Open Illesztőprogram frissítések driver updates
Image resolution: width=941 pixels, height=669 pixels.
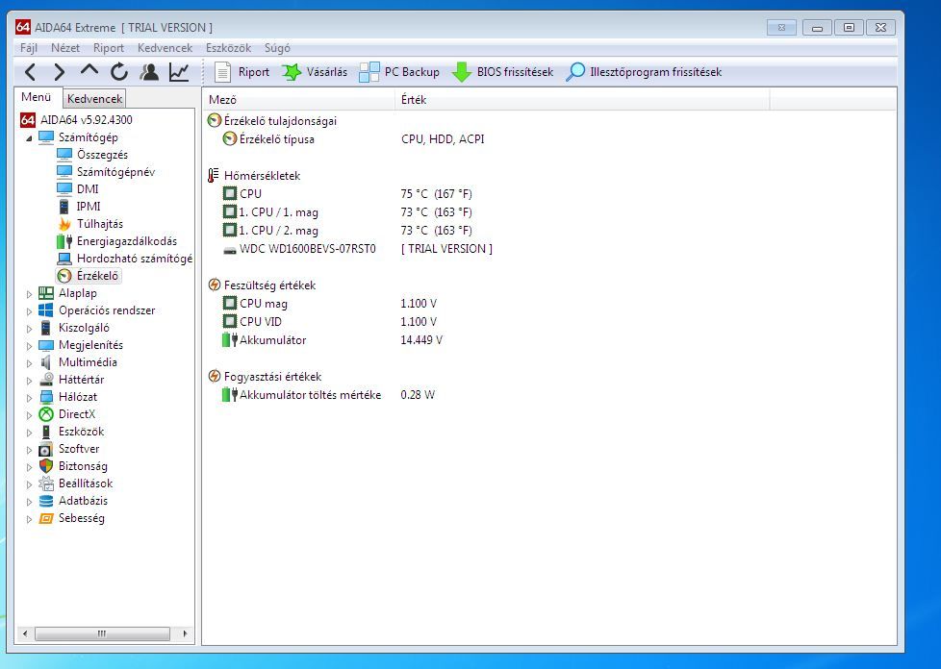click(x=644, y=72)
